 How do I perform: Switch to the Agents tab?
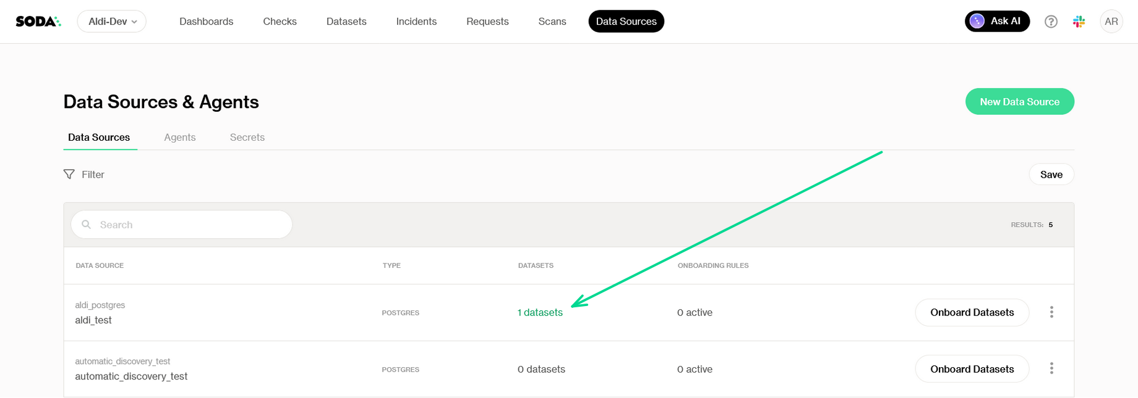[x=180, y=138]
